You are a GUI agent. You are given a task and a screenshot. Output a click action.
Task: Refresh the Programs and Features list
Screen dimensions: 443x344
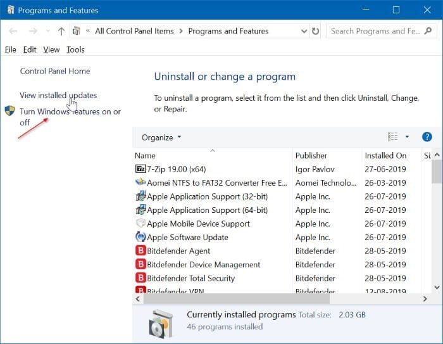point(315,31)
